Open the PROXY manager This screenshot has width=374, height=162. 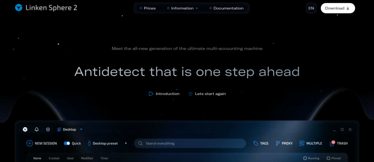click(284, 143)
